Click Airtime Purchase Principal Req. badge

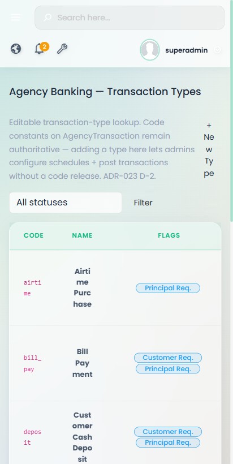coord(168,288)
